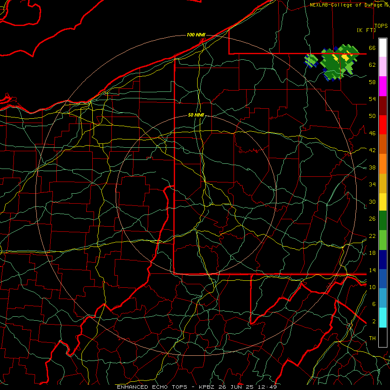Viewport: 390px width, 390px height.
Task: Click the 10 legend value label
Action: coord(372,287)
